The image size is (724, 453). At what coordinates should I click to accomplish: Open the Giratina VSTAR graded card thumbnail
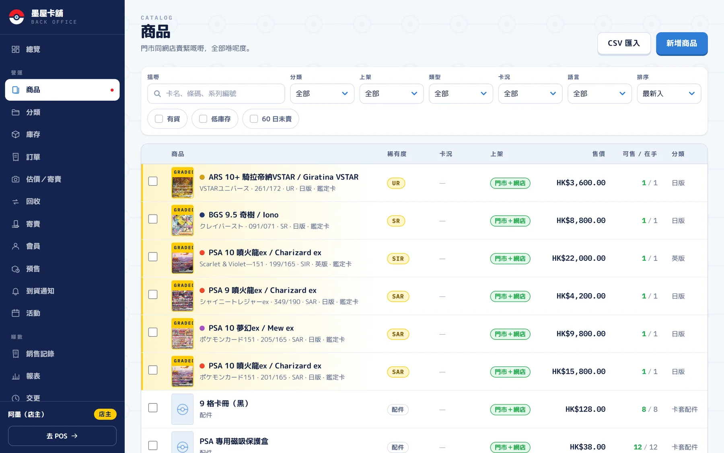183,183
